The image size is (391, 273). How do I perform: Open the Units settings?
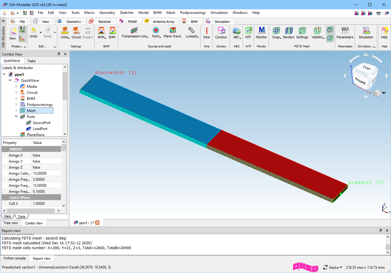point(65,33)
